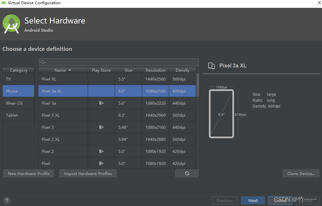The width and height of the screenshot is (322, 206).
Task: Select the Wear OS category
Action: tap(19, 103)
